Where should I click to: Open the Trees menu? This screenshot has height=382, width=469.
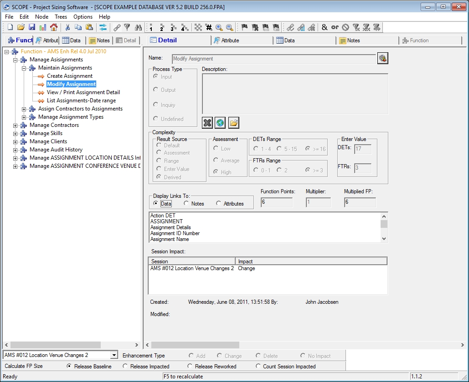(61, 17)
